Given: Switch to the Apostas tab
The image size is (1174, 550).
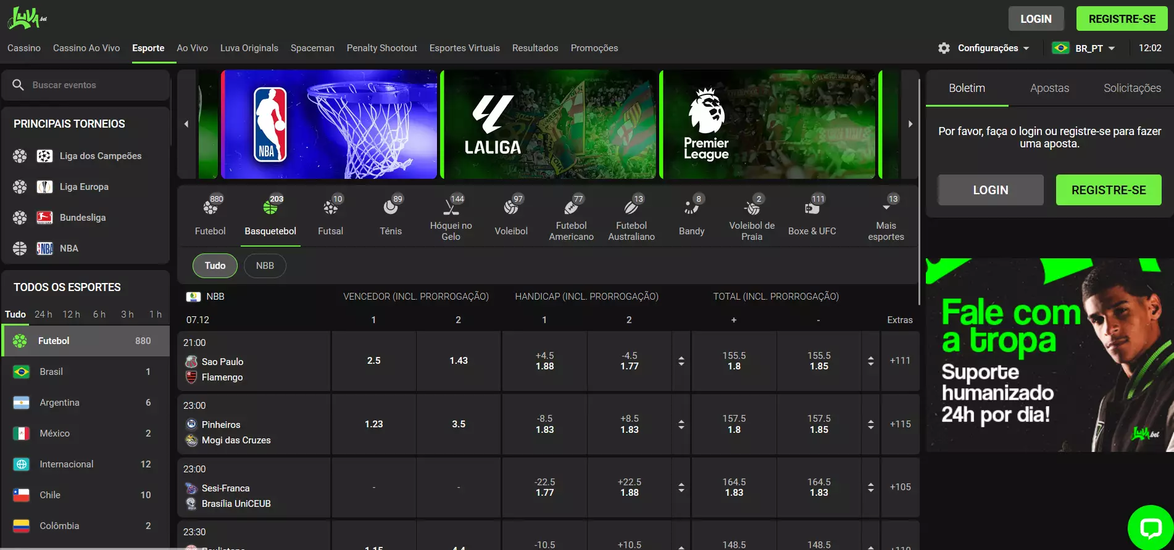Looking at the screenshot, I should (1049, 88).
